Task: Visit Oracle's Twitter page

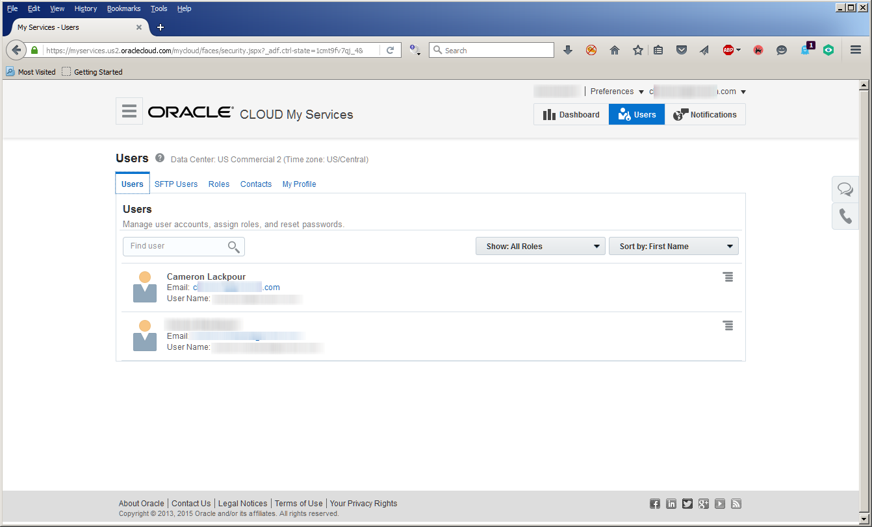Action: click(687, 504)
